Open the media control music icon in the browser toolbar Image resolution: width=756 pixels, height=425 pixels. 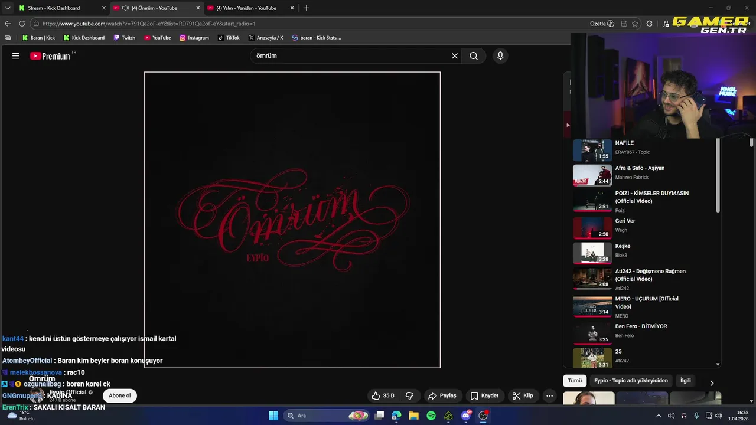(666, 24)
